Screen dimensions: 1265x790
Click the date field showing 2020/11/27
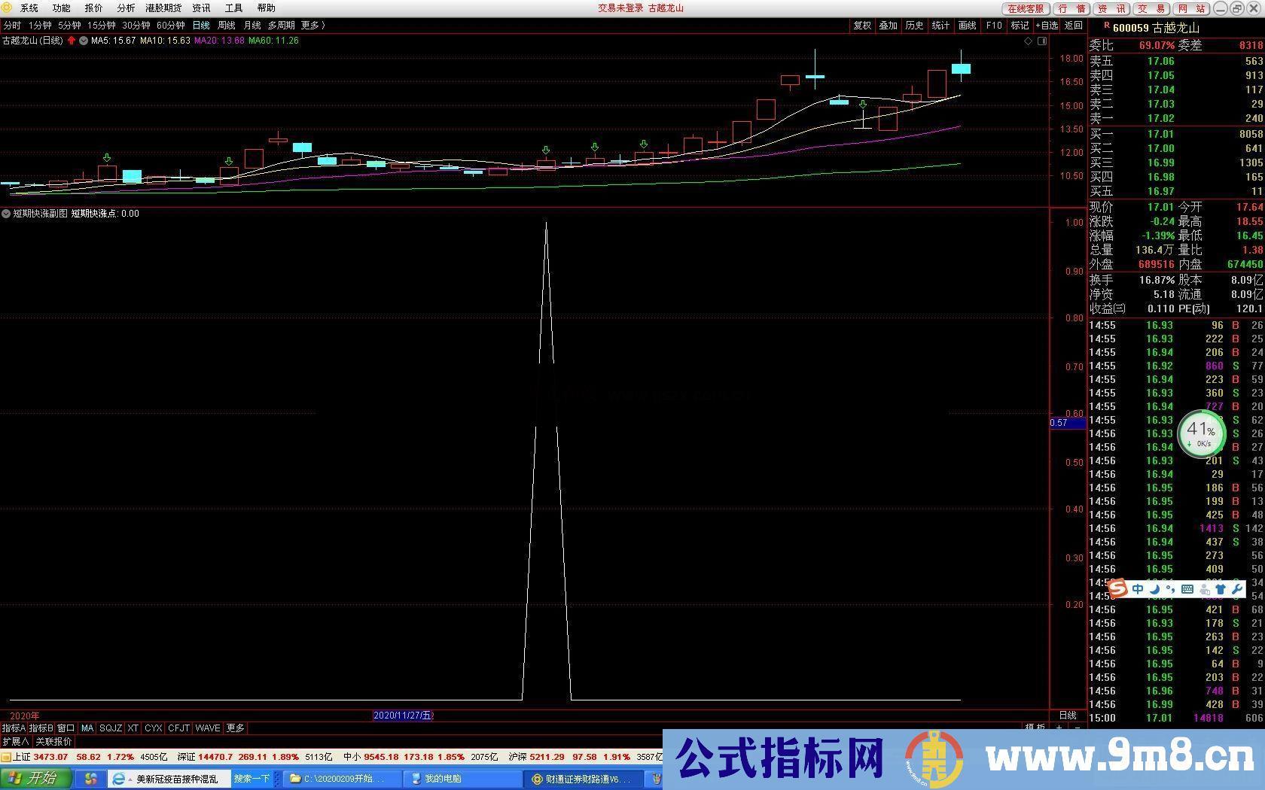point(404,716)
